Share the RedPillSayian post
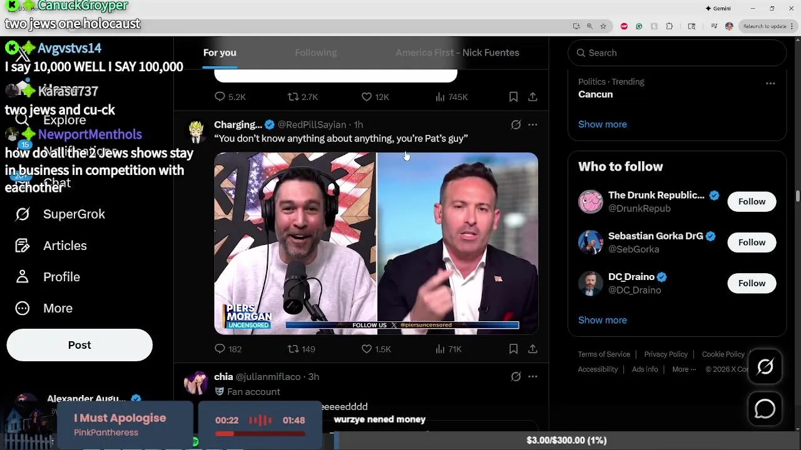801x450 pixels. (x=533, y=349)
